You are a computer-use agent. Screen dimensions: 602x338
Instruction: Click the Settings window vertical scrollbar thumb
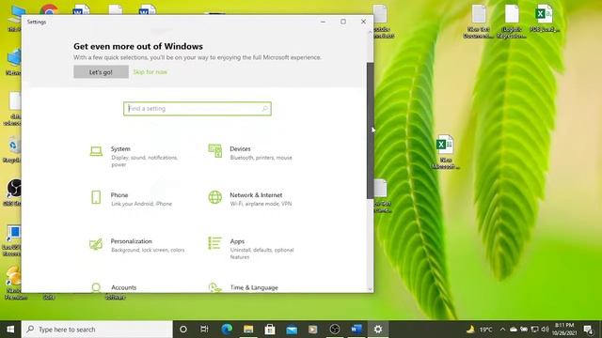pyautogui.click(x=370, y=131)
